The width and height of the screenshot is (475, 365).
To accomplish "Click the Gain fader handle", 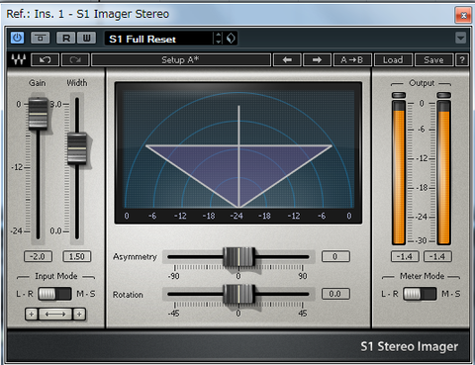I will coord(38,114).
